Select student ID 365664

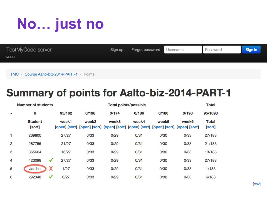click(x=35, y=152)
